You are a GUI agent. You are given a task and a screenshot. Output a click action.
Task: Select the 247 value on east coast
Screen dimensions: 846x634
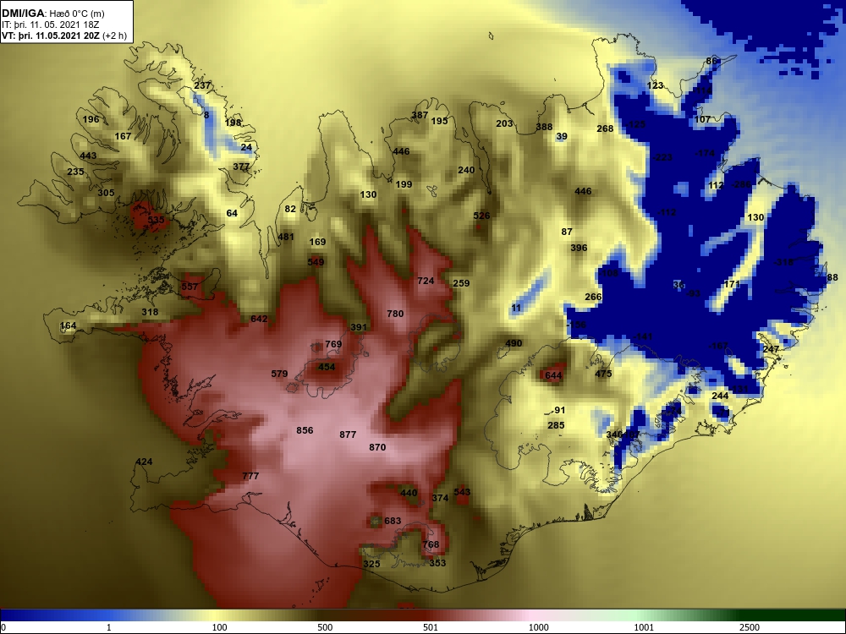(x=771, y=349)
